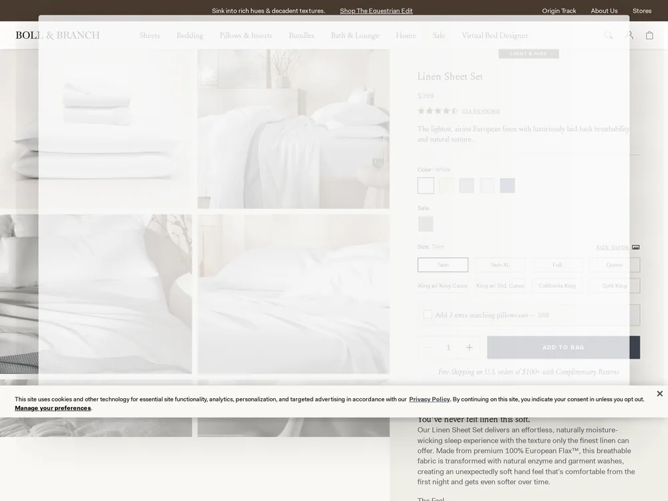
Task: Click Manage your preferences link
Action: (x=53, y=408)
